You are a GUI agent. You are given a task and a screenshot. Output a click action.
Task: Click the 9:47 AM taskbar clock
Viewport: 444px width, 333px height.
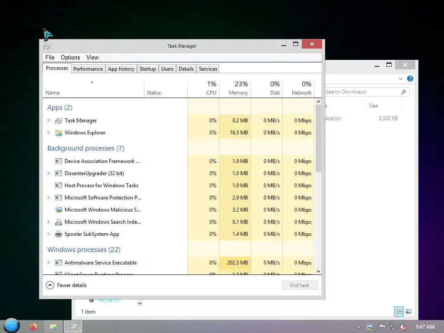[x=425, y=327]
